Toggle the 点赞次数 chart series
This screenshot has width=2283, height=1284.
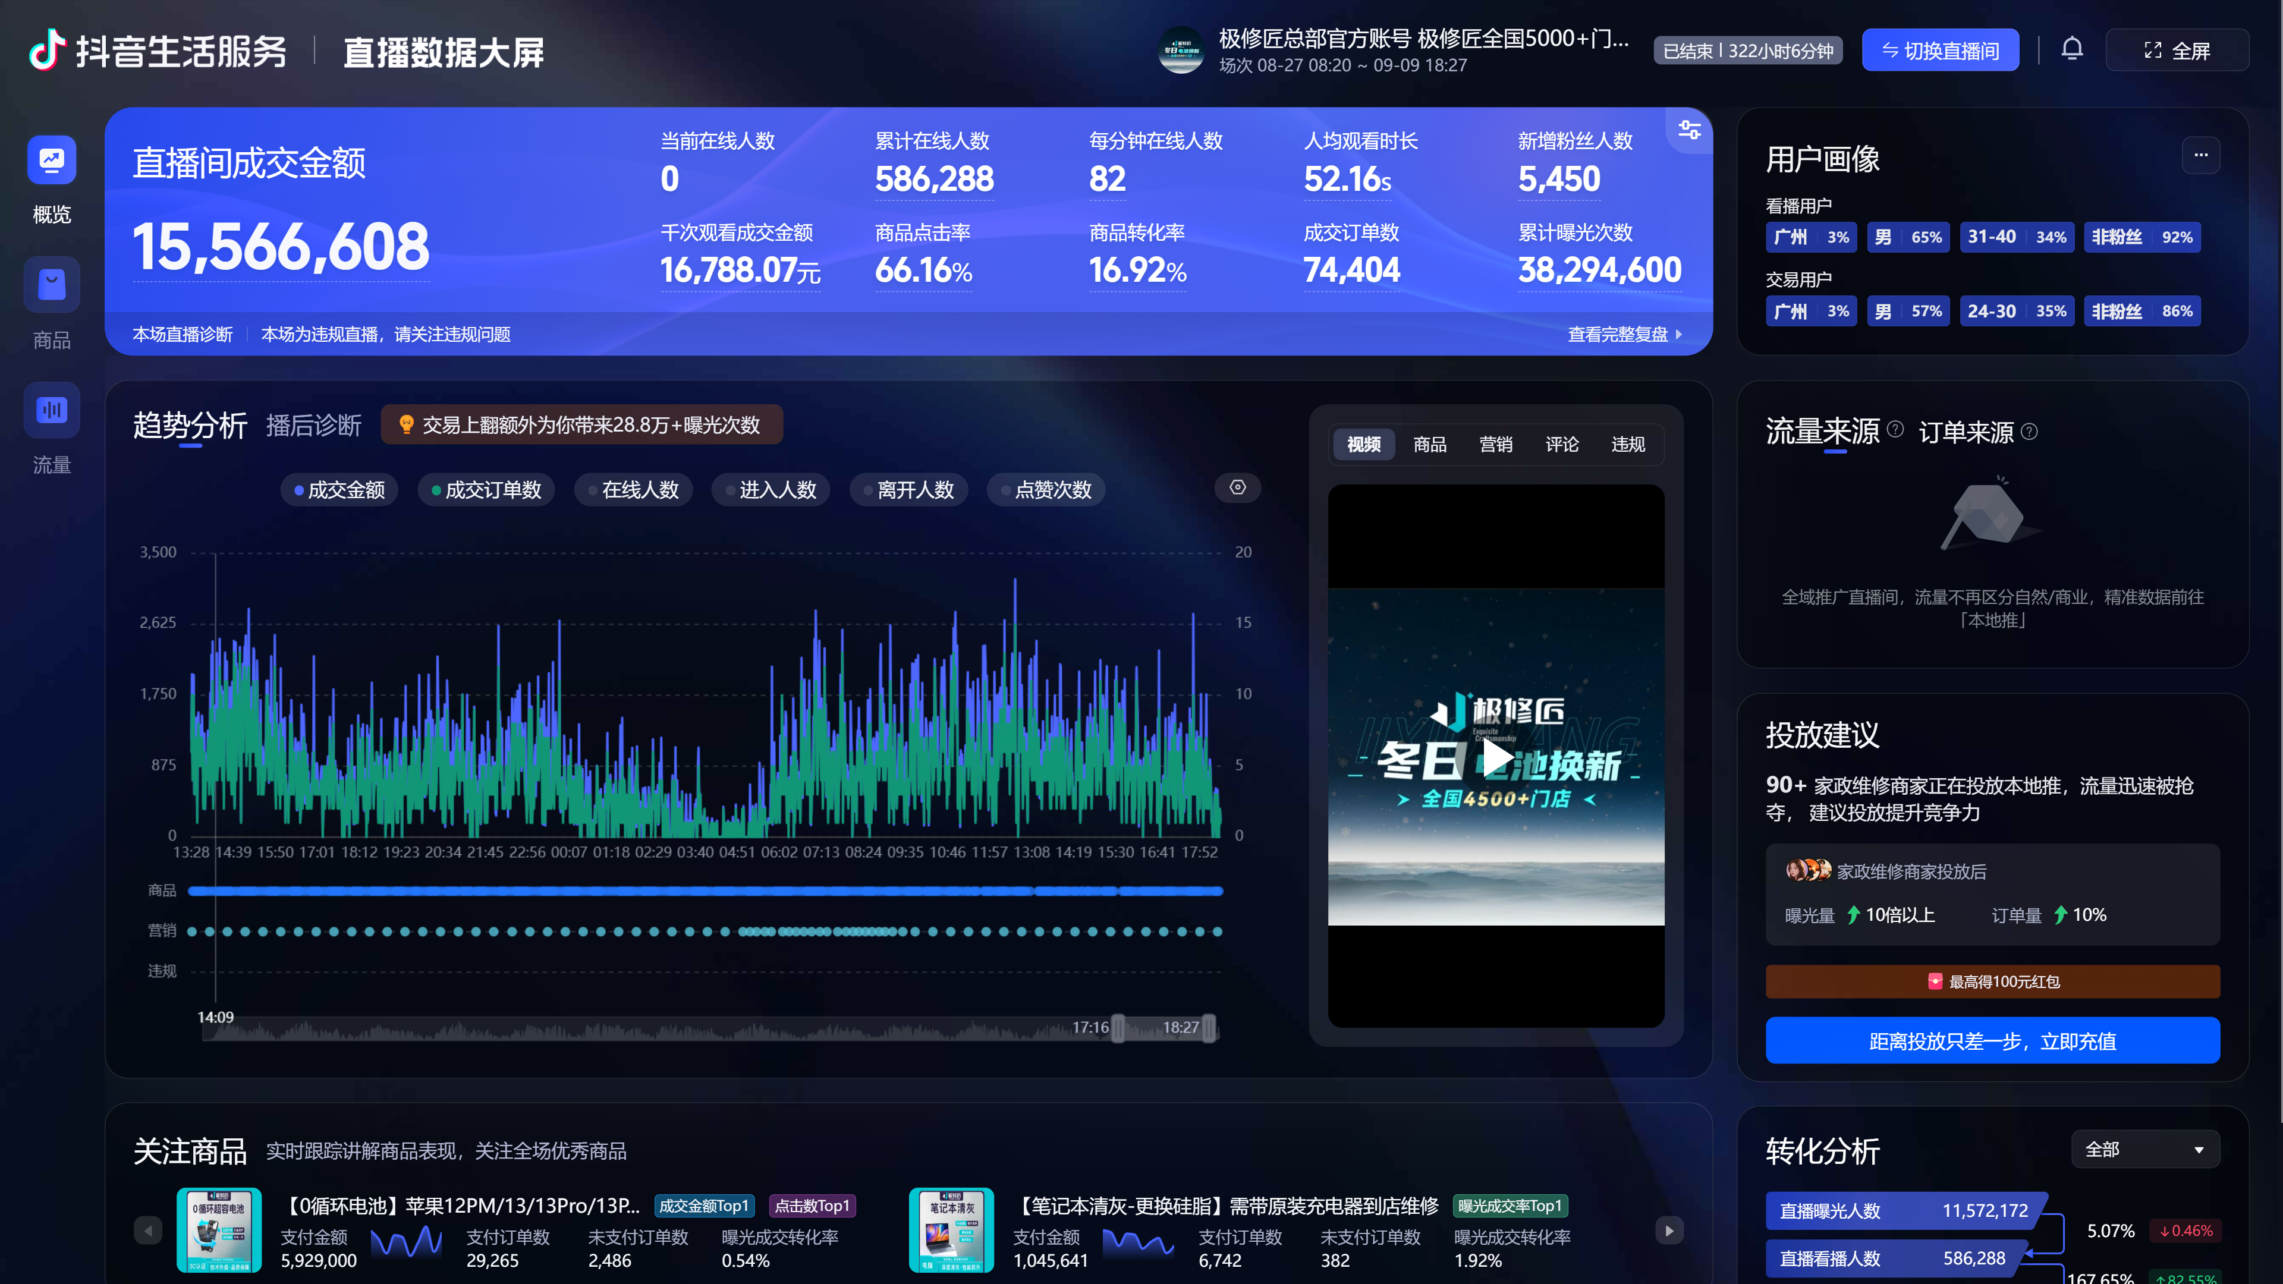click(x=1046, y=490)
